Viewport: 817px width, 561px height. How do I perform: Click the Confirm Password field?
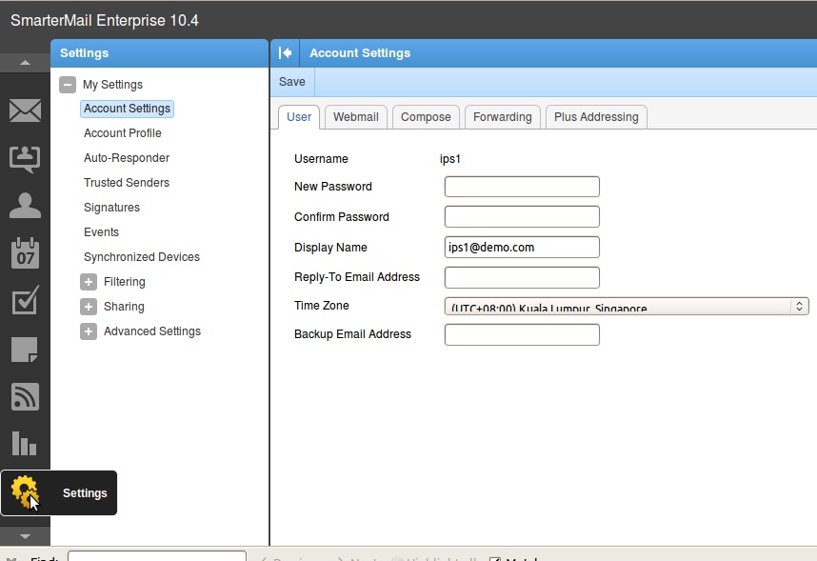(522, 217)
